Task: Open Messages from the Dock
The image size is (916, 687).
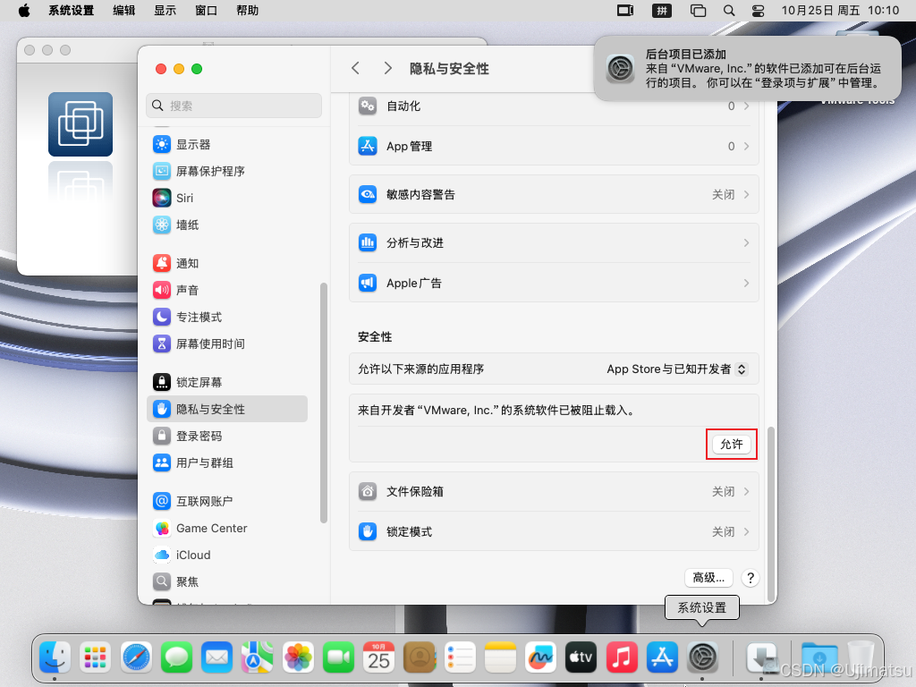Action: point(176,657)
